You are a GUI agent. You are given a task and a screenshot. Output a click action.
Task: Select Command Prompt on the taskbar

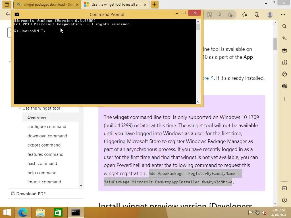click(76, 212)
